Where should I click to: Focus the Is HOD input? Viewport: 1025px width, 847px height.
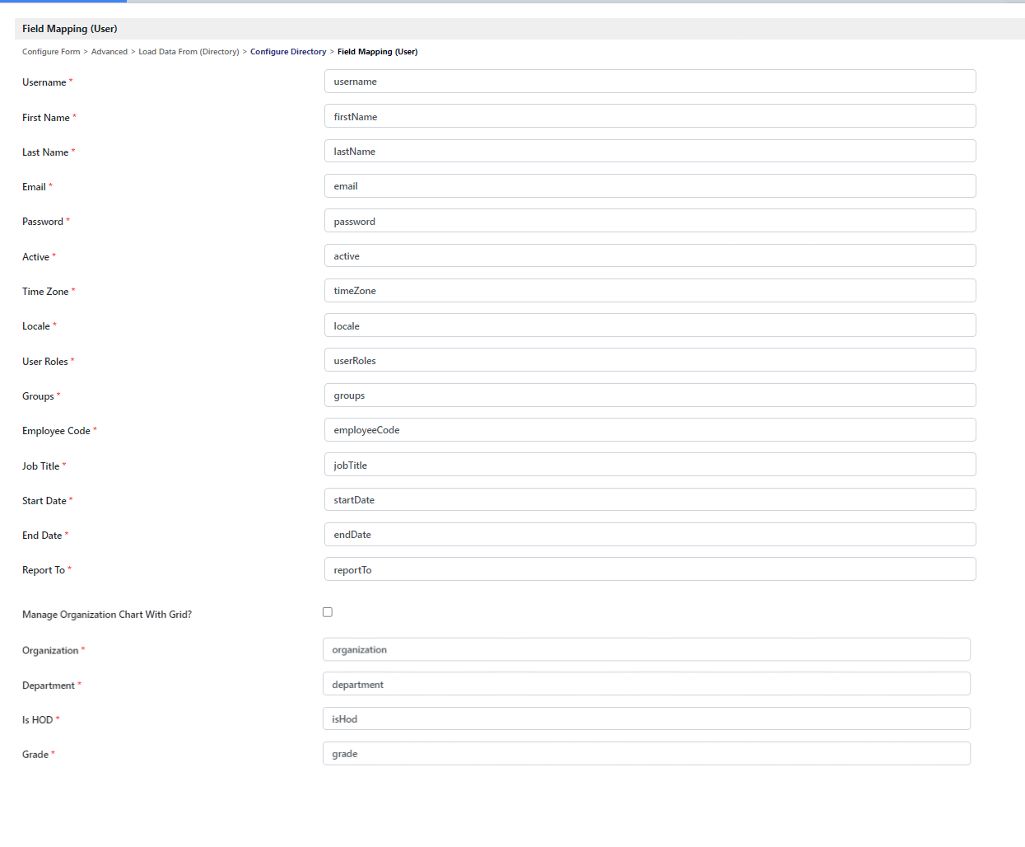tap(646, 718)
